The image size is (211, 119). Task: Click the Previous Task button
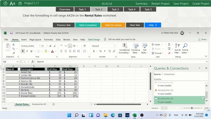coord(64,25)
